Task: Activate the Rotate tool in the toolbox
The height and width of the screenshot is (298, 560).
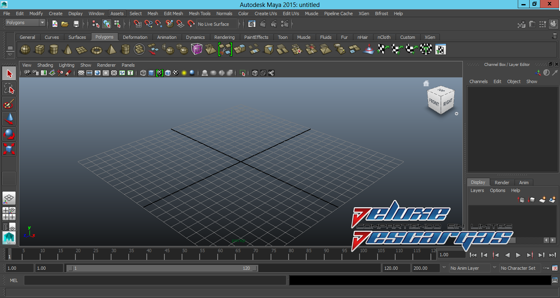Action: pos(9,134)
